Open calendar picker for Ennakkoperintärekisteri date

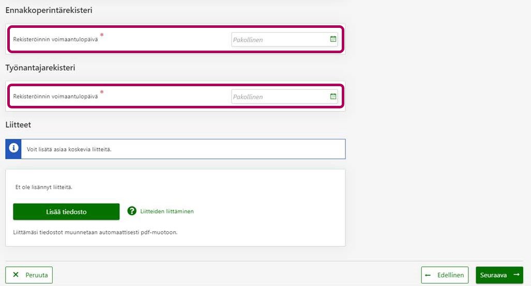[333, 39]
